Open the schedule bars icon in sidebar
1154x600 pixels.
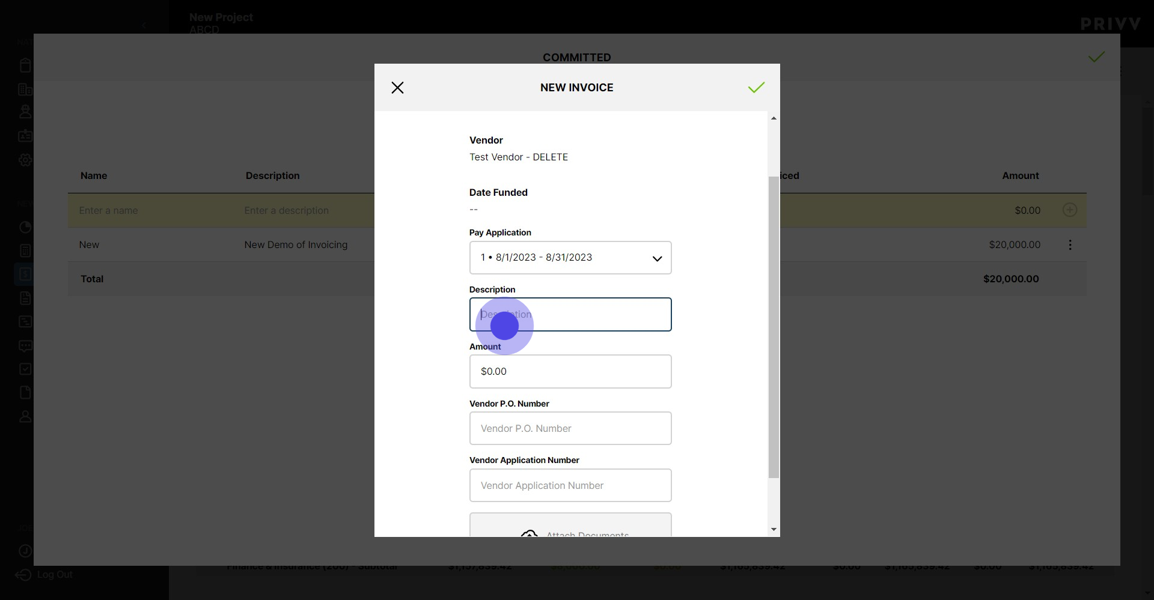coord(25,322)
